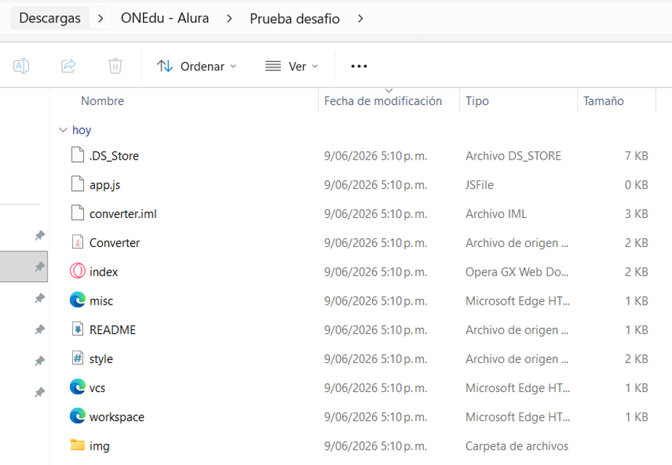The width and height of the screenshot is (672, 465).
Task: Select the img folder icon
Action: click(77, 445)
